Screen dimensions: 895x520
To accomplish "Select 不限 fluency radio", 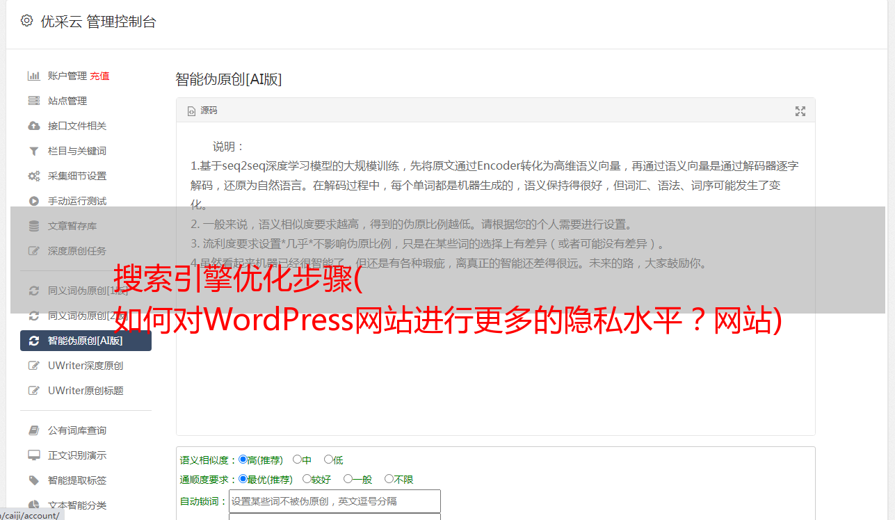I will click(x=389, y=479).
